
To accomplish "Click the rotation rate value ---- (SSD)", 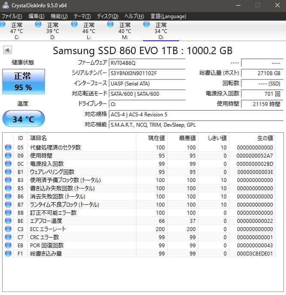I will [x=262, y=84].
